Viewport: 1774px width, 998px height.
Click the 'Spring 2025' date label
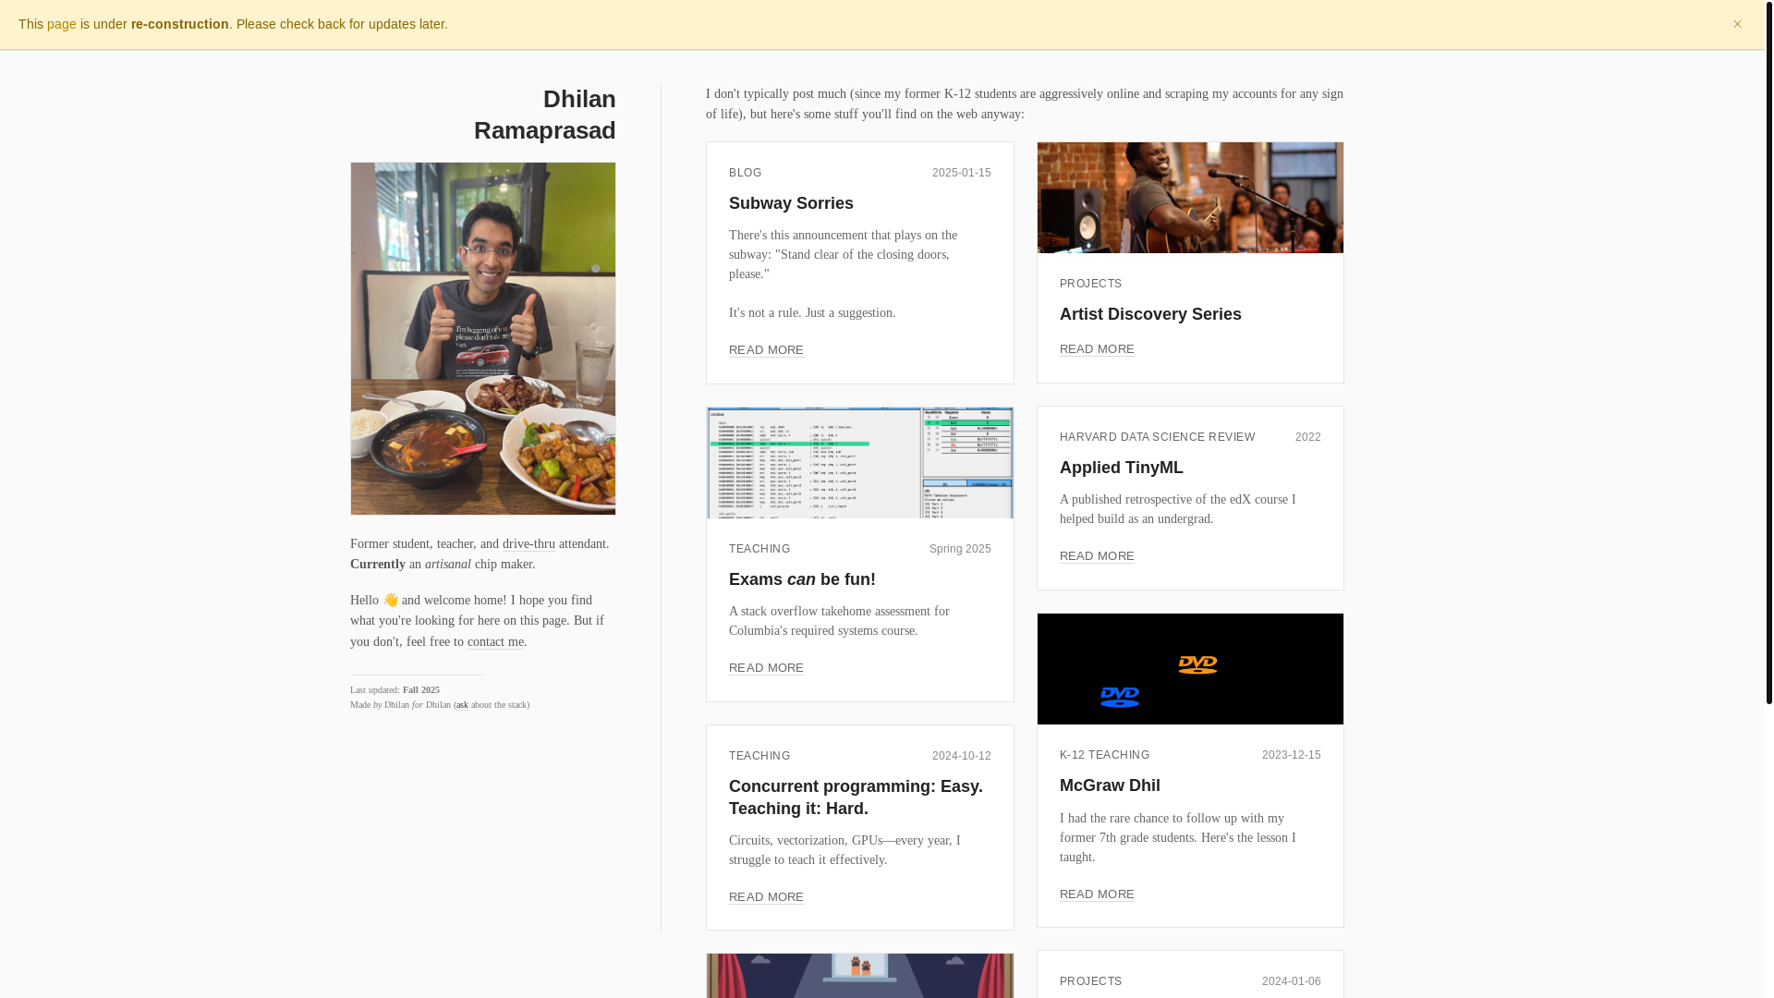(960, 549)
